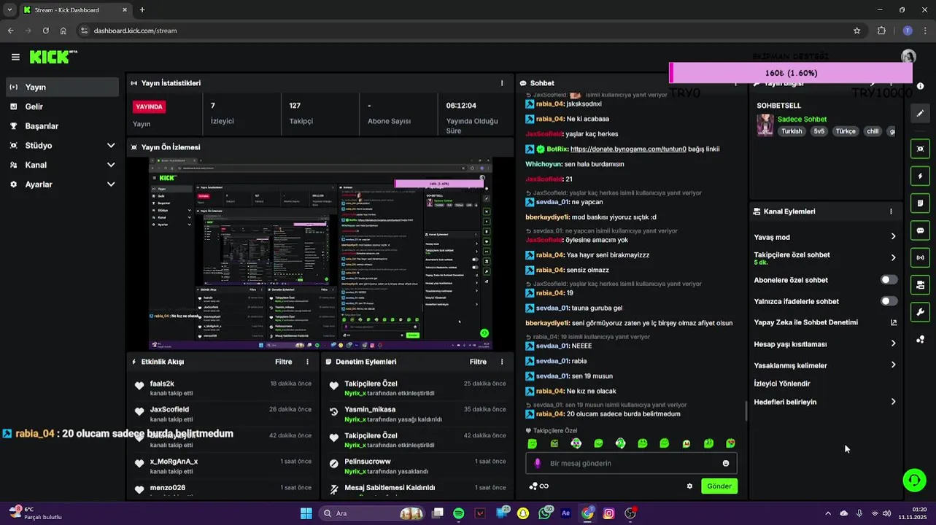Viewport: 936px width, 525px height.
Task: Expand the Yavaş mod setting
Action: pos(825,237)
